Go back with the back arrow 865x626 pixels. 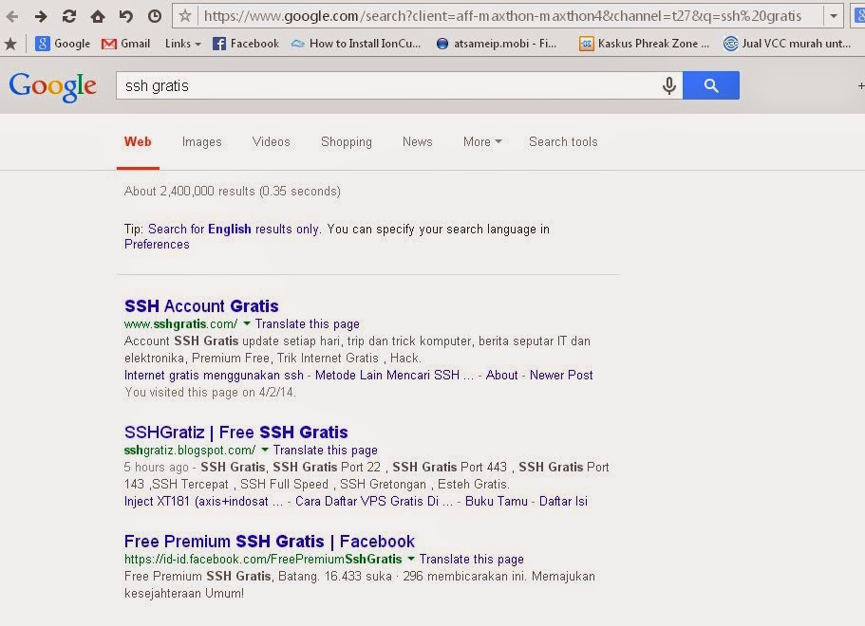[x=12, y=16]
